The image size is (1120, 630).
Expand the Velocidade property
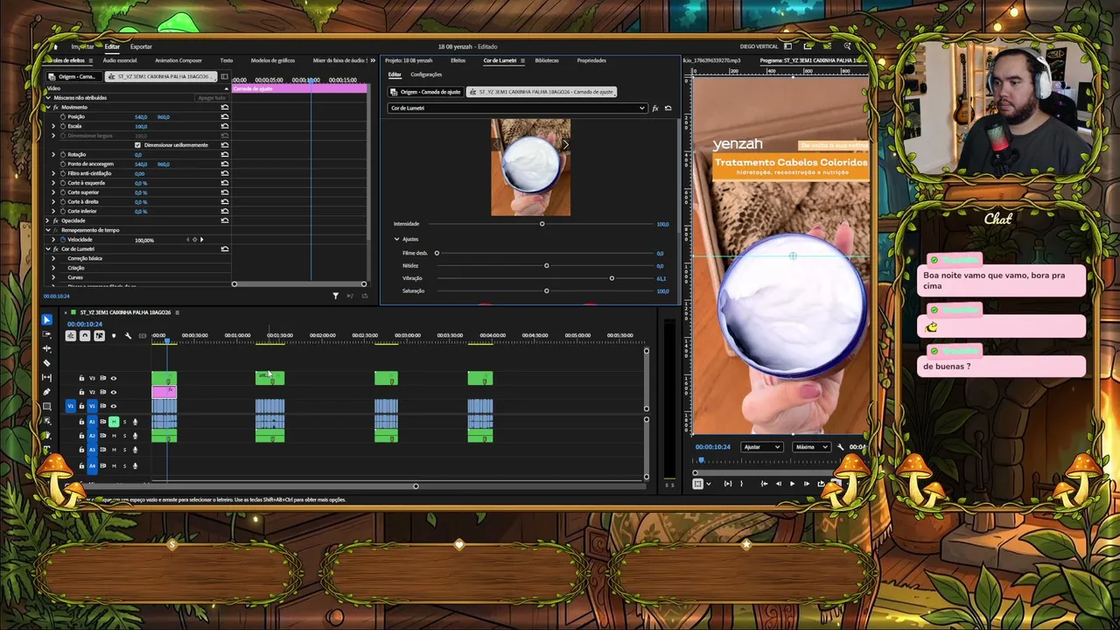pyautogui.click(x=53, y=239)
